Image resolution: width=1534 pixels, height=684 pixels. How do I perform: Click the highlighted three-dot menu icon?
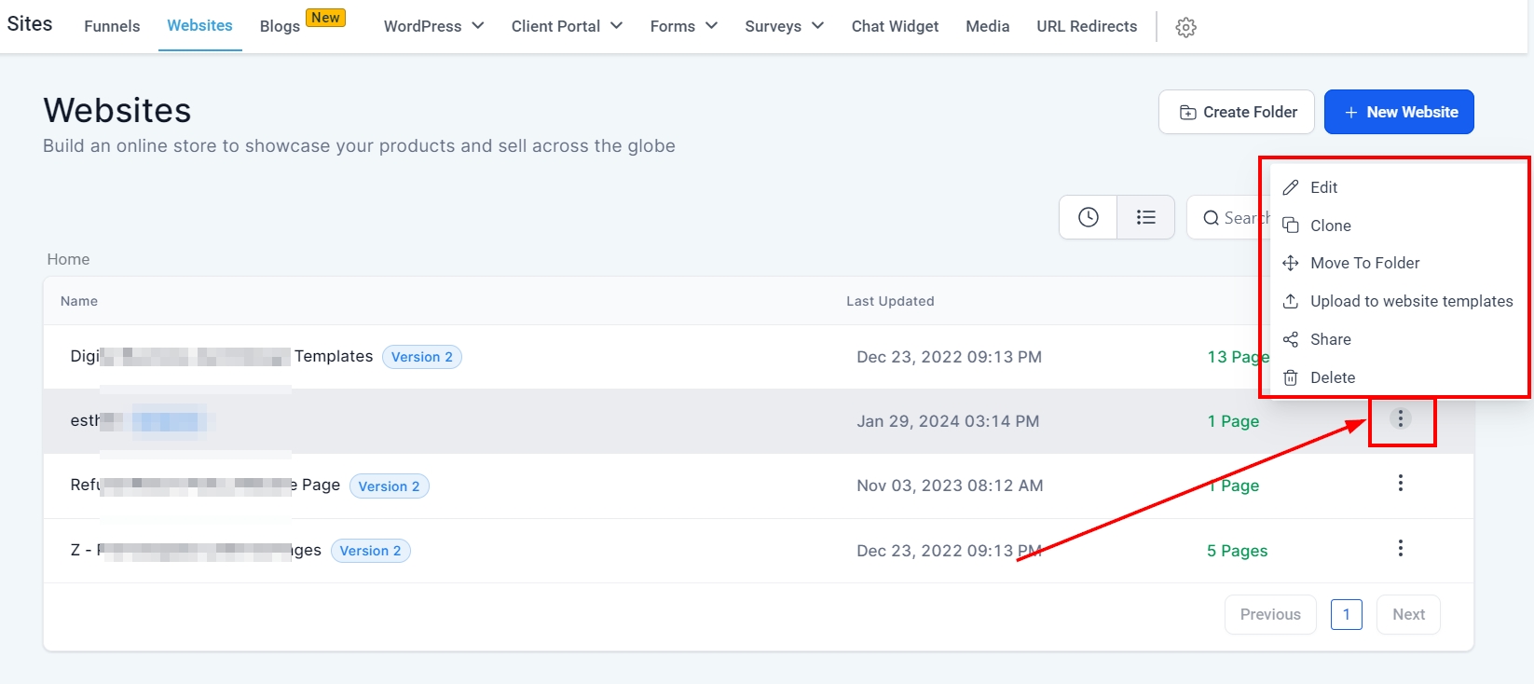tap(1400, 419)
